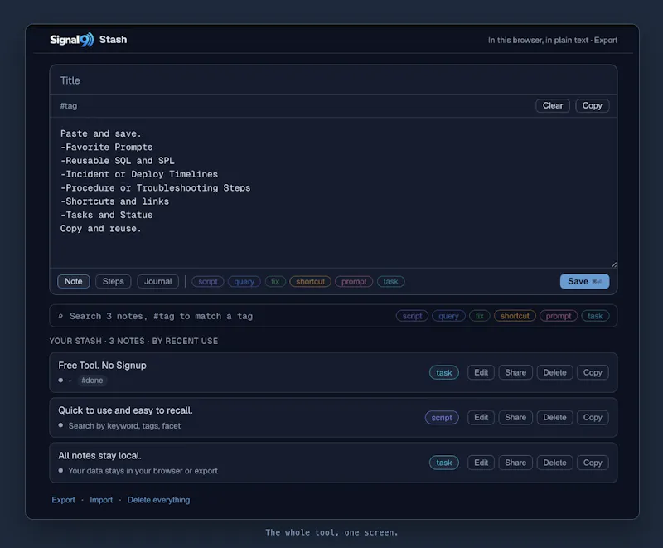
Task: Click task tag on All notes stay local
Action: tap(444, 463)
